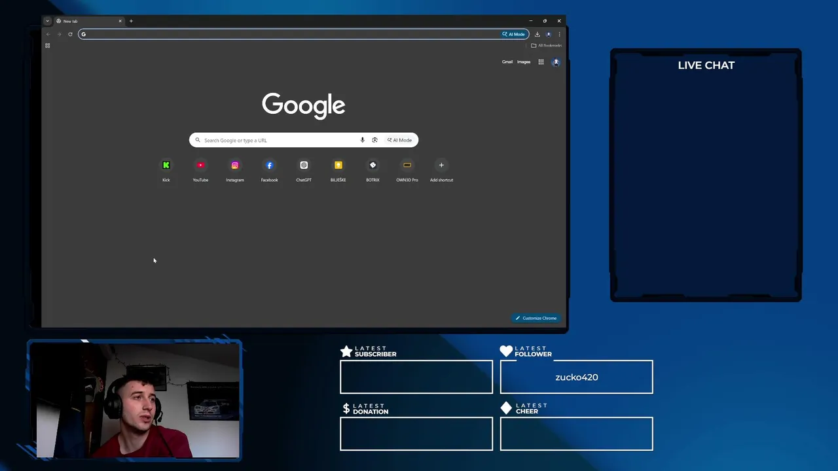Open the Facebook shortcut
Screen dimensions: 838x471
269,171
